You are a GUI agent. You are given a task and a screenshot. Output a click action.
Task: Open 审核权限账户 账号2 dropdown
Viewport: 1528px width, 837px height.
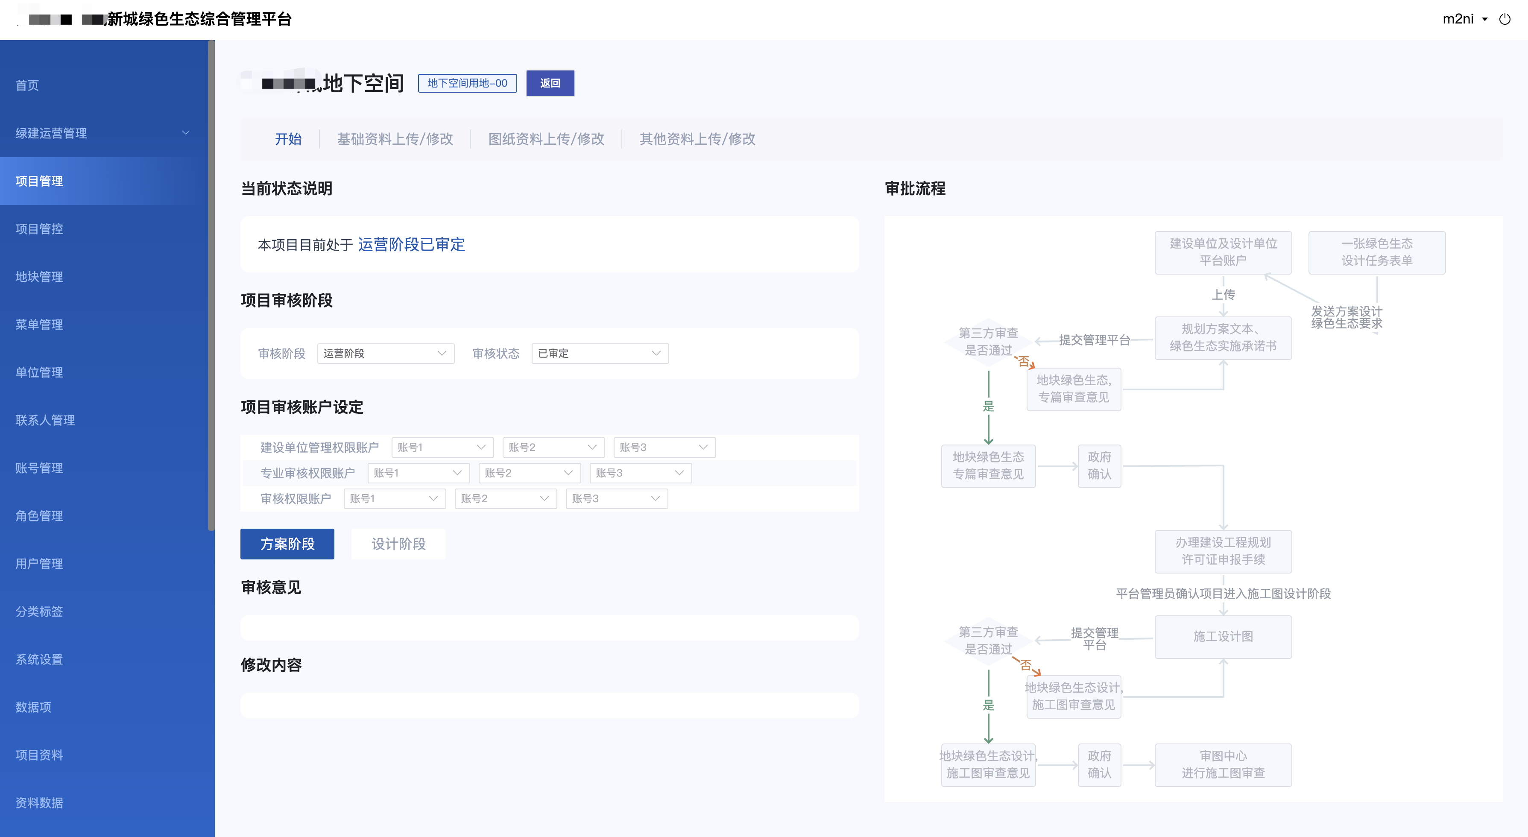point(506,498)
